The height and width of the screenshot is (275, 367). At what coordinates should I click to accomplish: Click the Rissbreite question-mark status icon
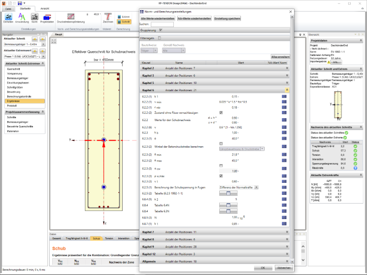(x=355, y=168)
